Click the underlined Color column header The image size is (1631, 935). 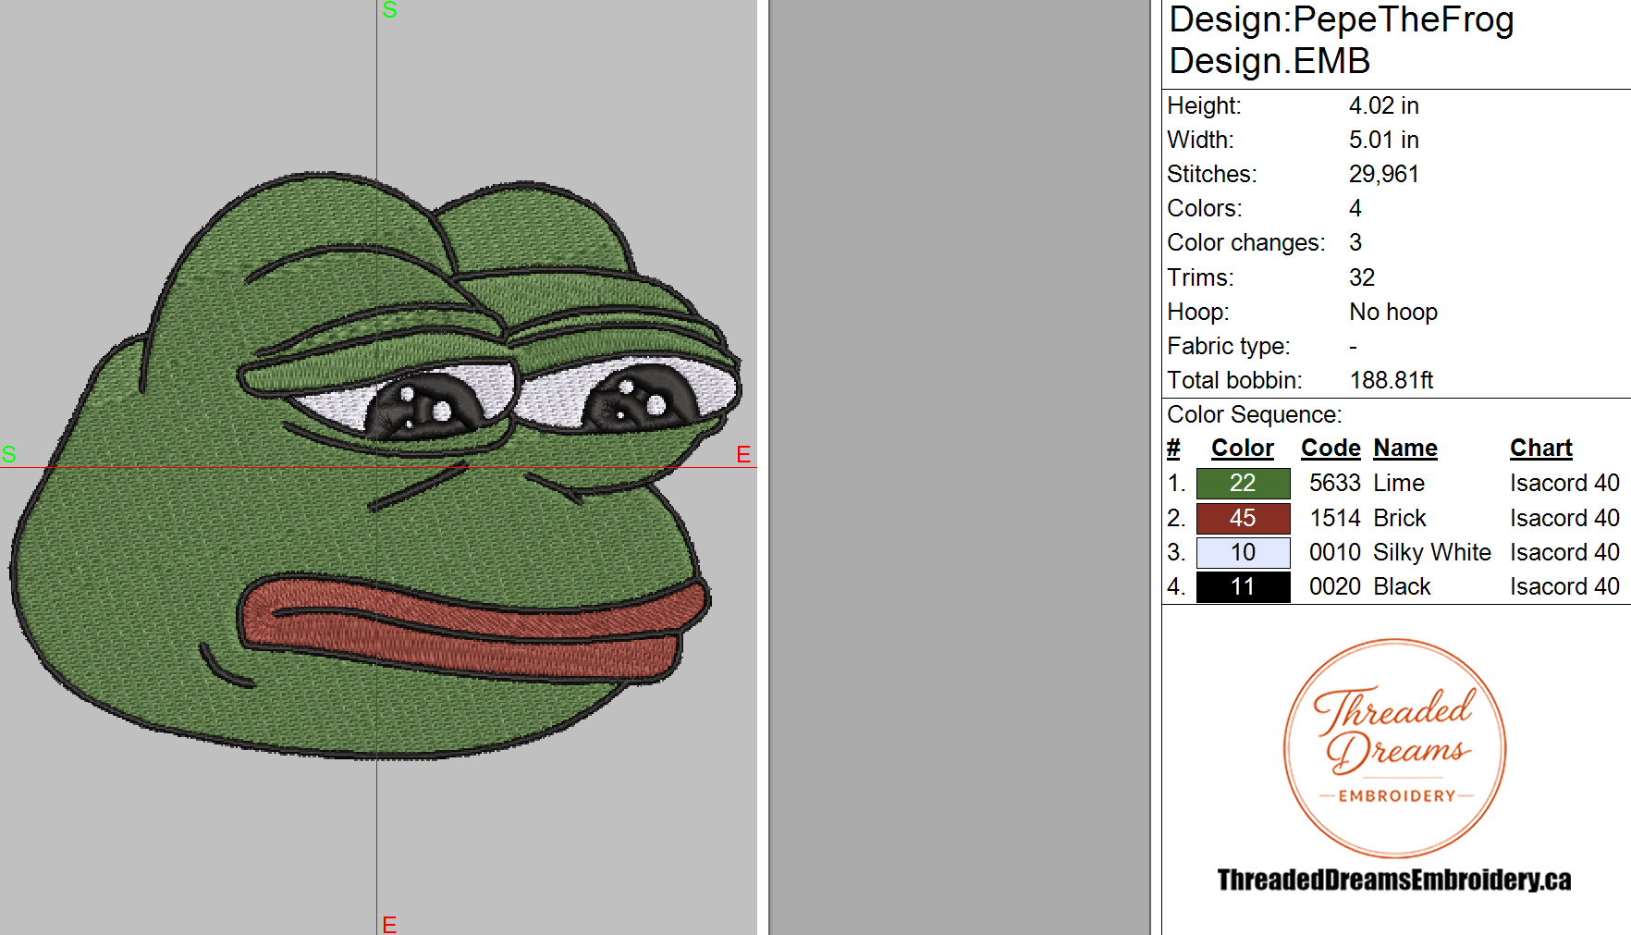(1243, 448)
